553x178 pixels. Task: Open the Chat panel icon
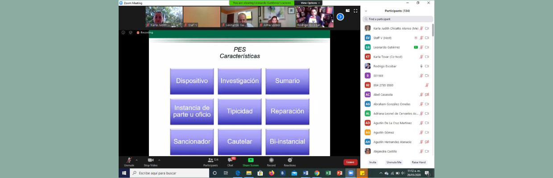pyautogui.click(x=230, y=160)
